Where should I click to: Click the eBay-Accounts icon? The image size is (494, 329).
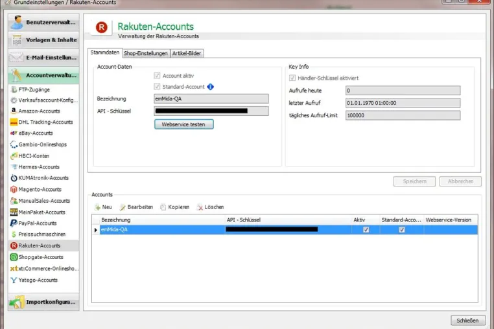point(14,133)
